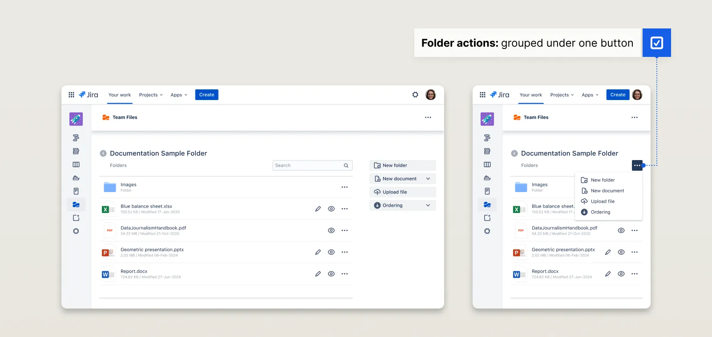Open Images folder more options, left window
The height and width of the screenshot is (337, 712).
click(344, 187)
